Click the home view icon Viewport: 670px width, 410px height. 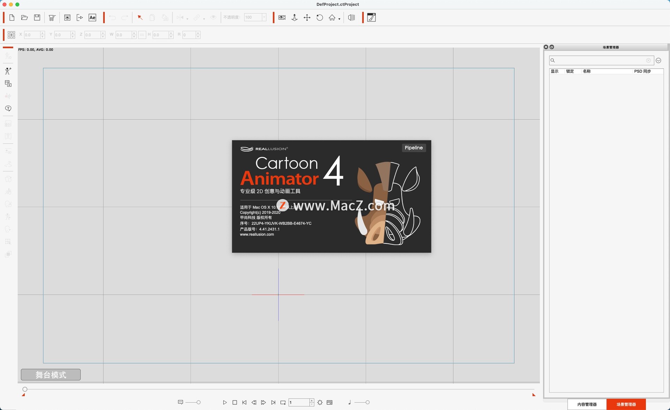pos(332,17)
